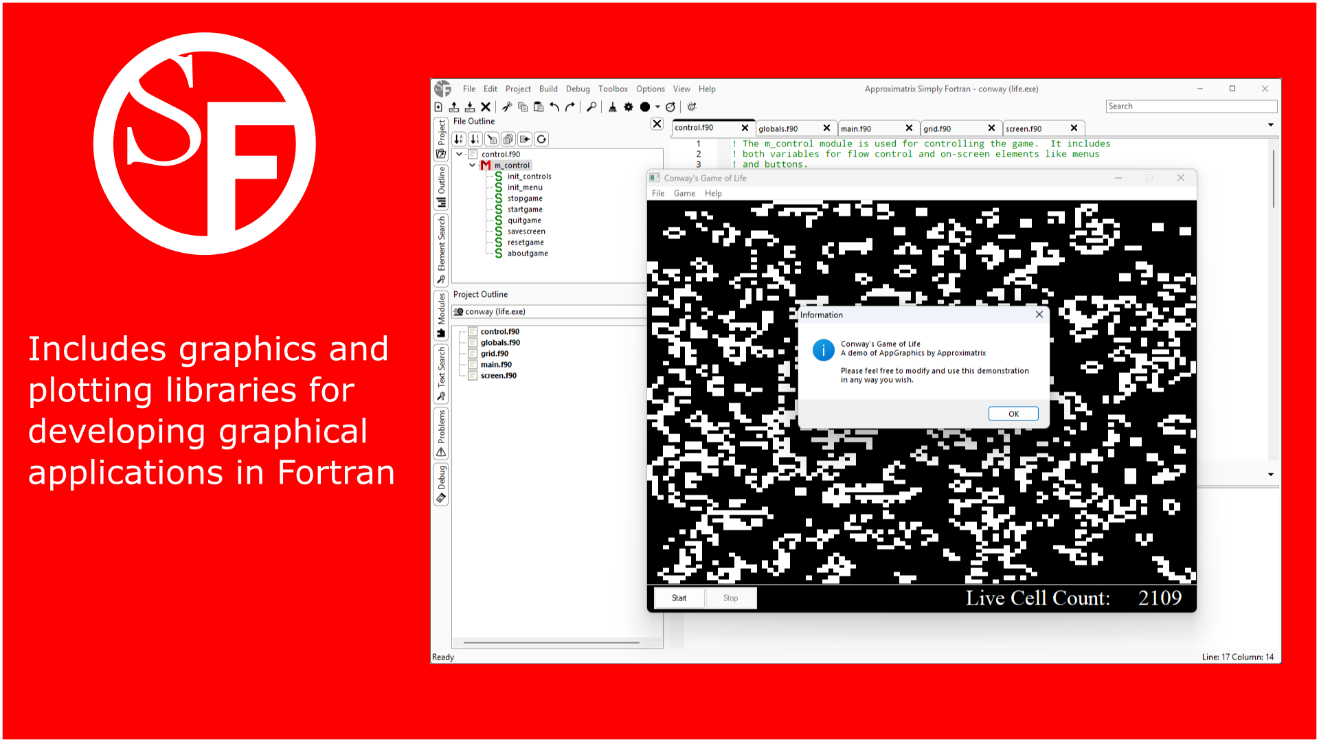Click the refresh outline icon

pos(541,139)
